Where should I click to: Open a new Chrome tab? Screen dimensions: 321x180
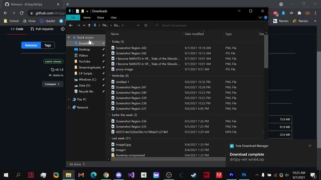click(68, 4)
